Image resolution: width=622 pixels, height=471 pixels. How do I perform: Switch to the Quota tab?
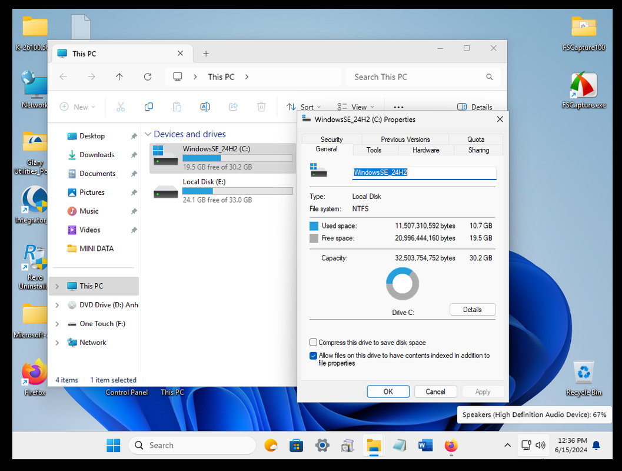tap(475, 140)
